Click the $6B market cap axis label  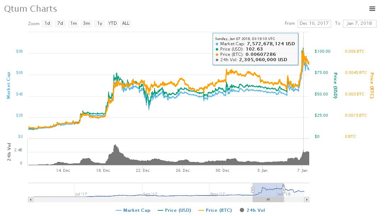tap(19, 72)
